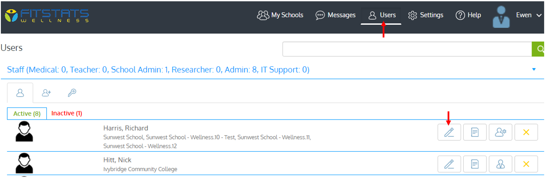Viewport: 545px width, 179px height.
Task: Expand the Ewen account dropdown
Action: (539, 15)
